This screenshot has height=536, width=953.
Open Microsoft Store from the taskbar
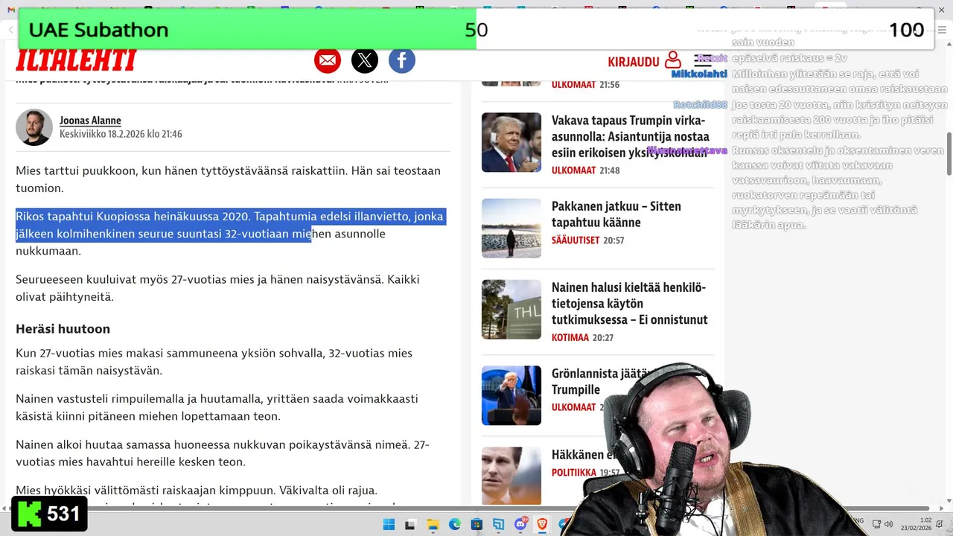pos(477,525)
